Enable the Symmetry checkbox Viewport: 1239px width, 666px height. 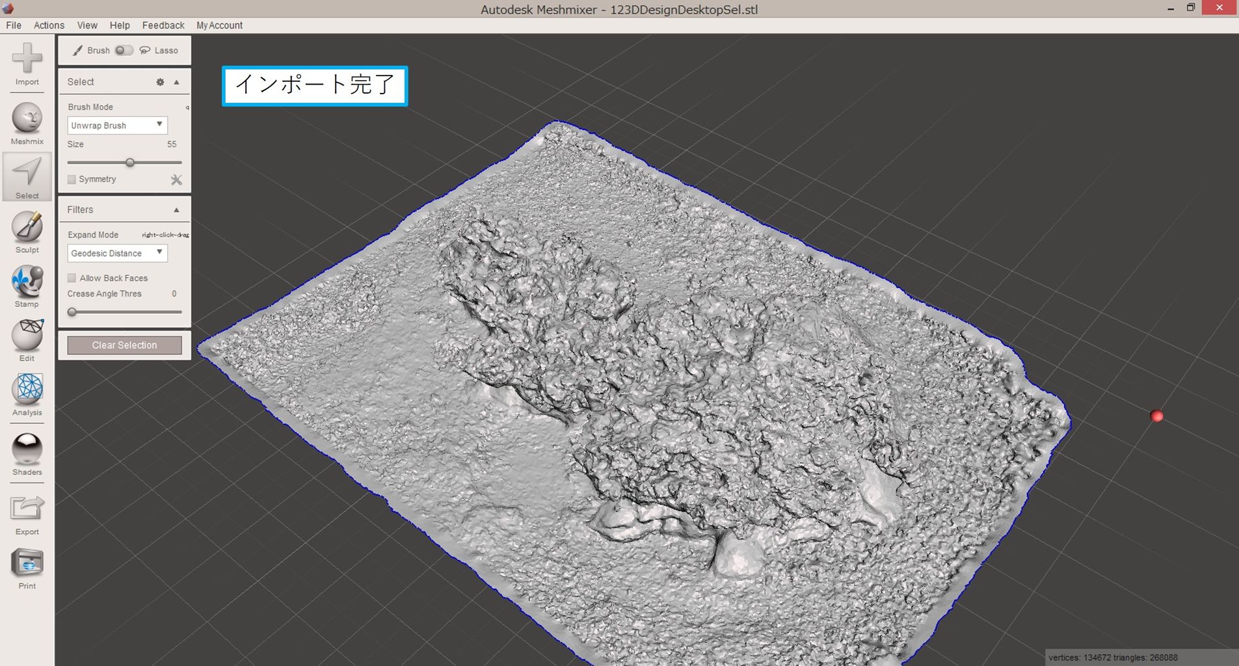click(x=72, y=180)
